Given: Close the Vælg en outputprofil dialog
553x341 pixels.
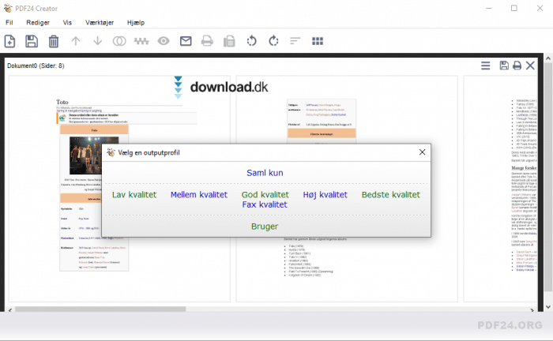Looking at the screenshot, I should pos(422,152).
